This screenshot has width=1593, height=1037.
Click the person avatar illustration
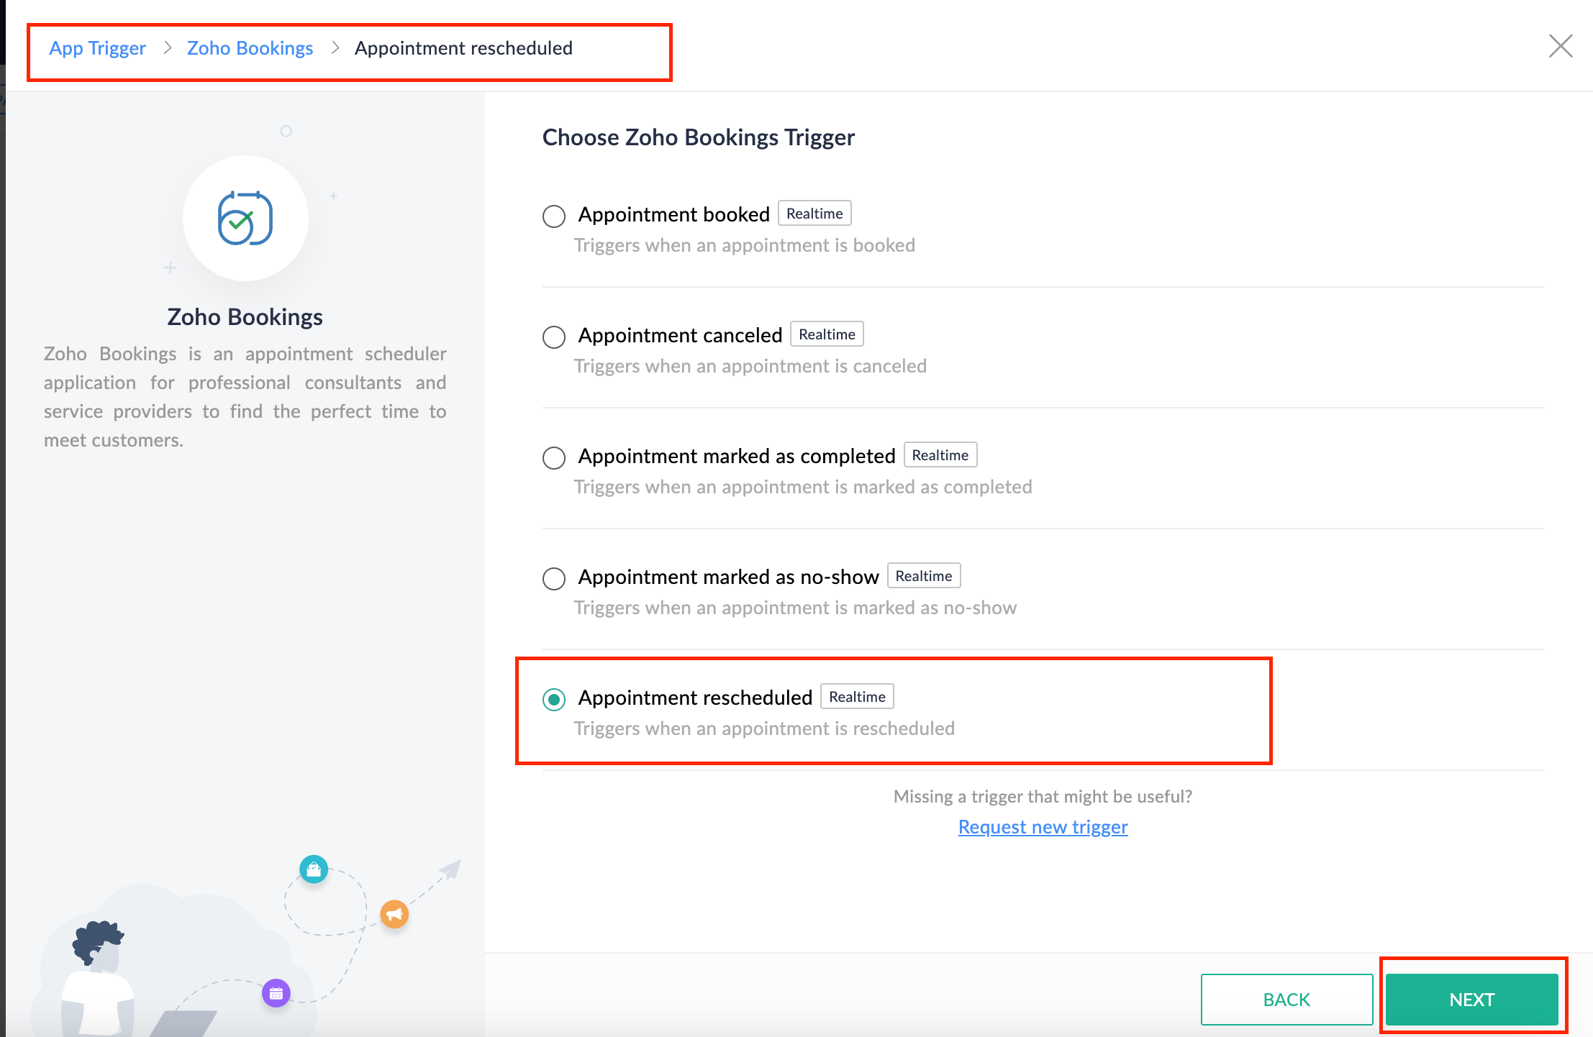[x=97, y=978]
